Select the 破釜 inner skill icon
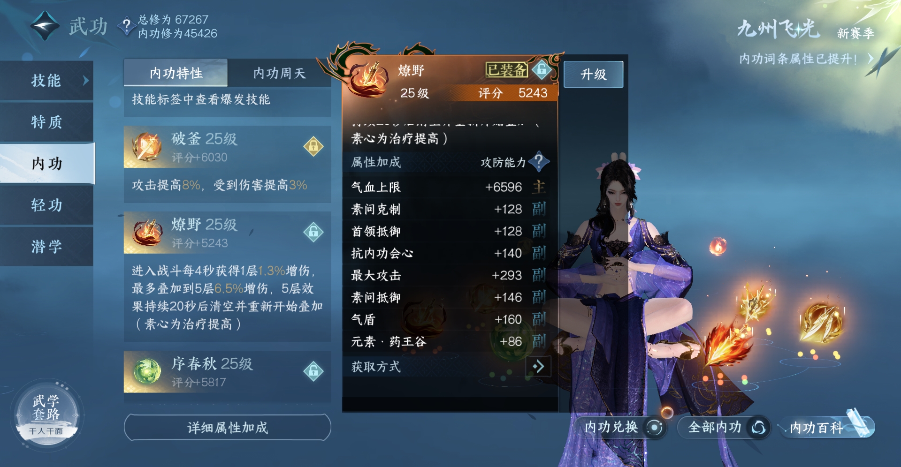 pos(147,147)
